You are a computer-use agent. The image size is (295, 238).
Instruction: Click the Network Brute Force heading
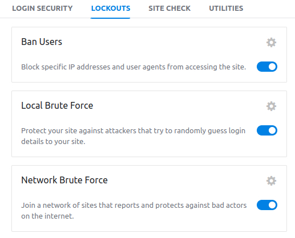64,180
